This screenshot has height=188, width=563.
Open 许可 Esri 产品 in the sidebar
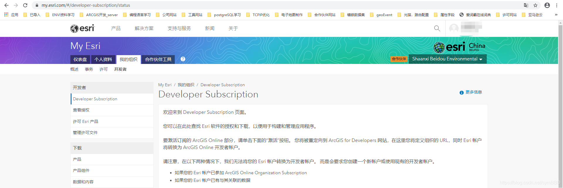click(112, 121)
